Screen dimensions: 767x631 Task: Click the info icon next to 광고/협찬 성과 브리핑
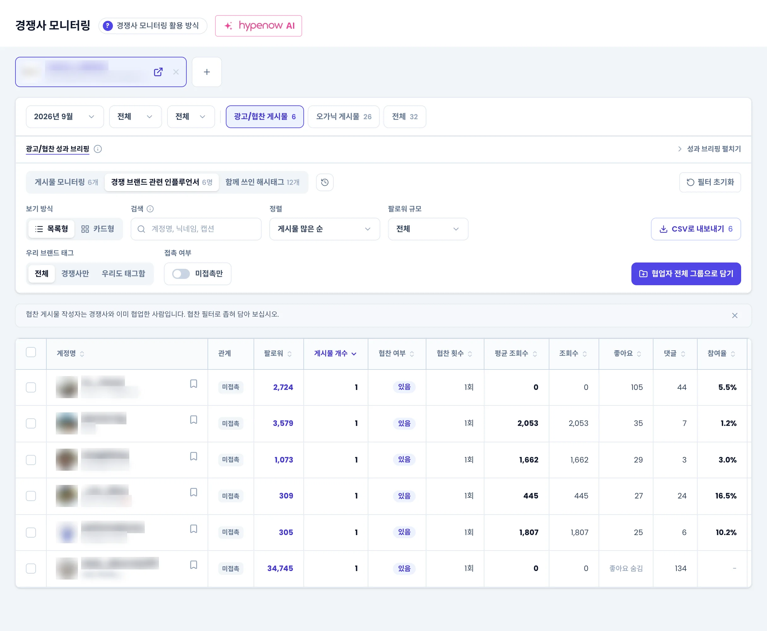(x=98, y=149)
